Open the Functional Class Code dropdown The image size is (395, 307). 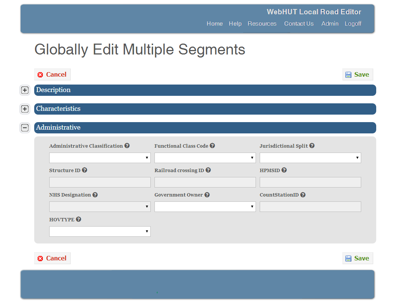coord(205,158)
